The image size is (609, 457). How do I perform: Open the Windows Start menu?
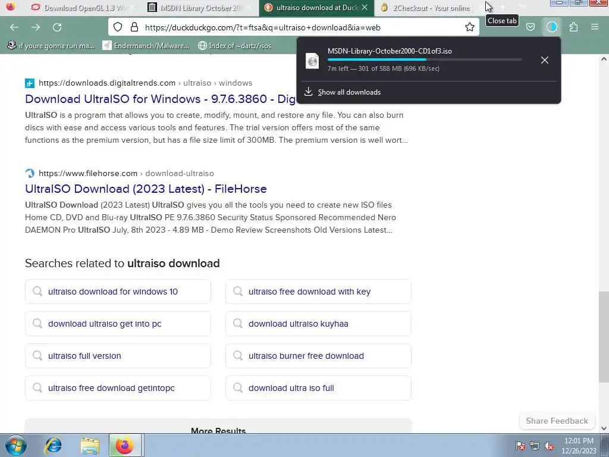(x=15, y=445)
